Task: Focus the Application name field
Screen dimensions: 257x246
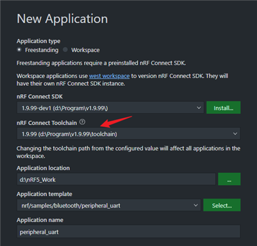Action: (128, 231)
